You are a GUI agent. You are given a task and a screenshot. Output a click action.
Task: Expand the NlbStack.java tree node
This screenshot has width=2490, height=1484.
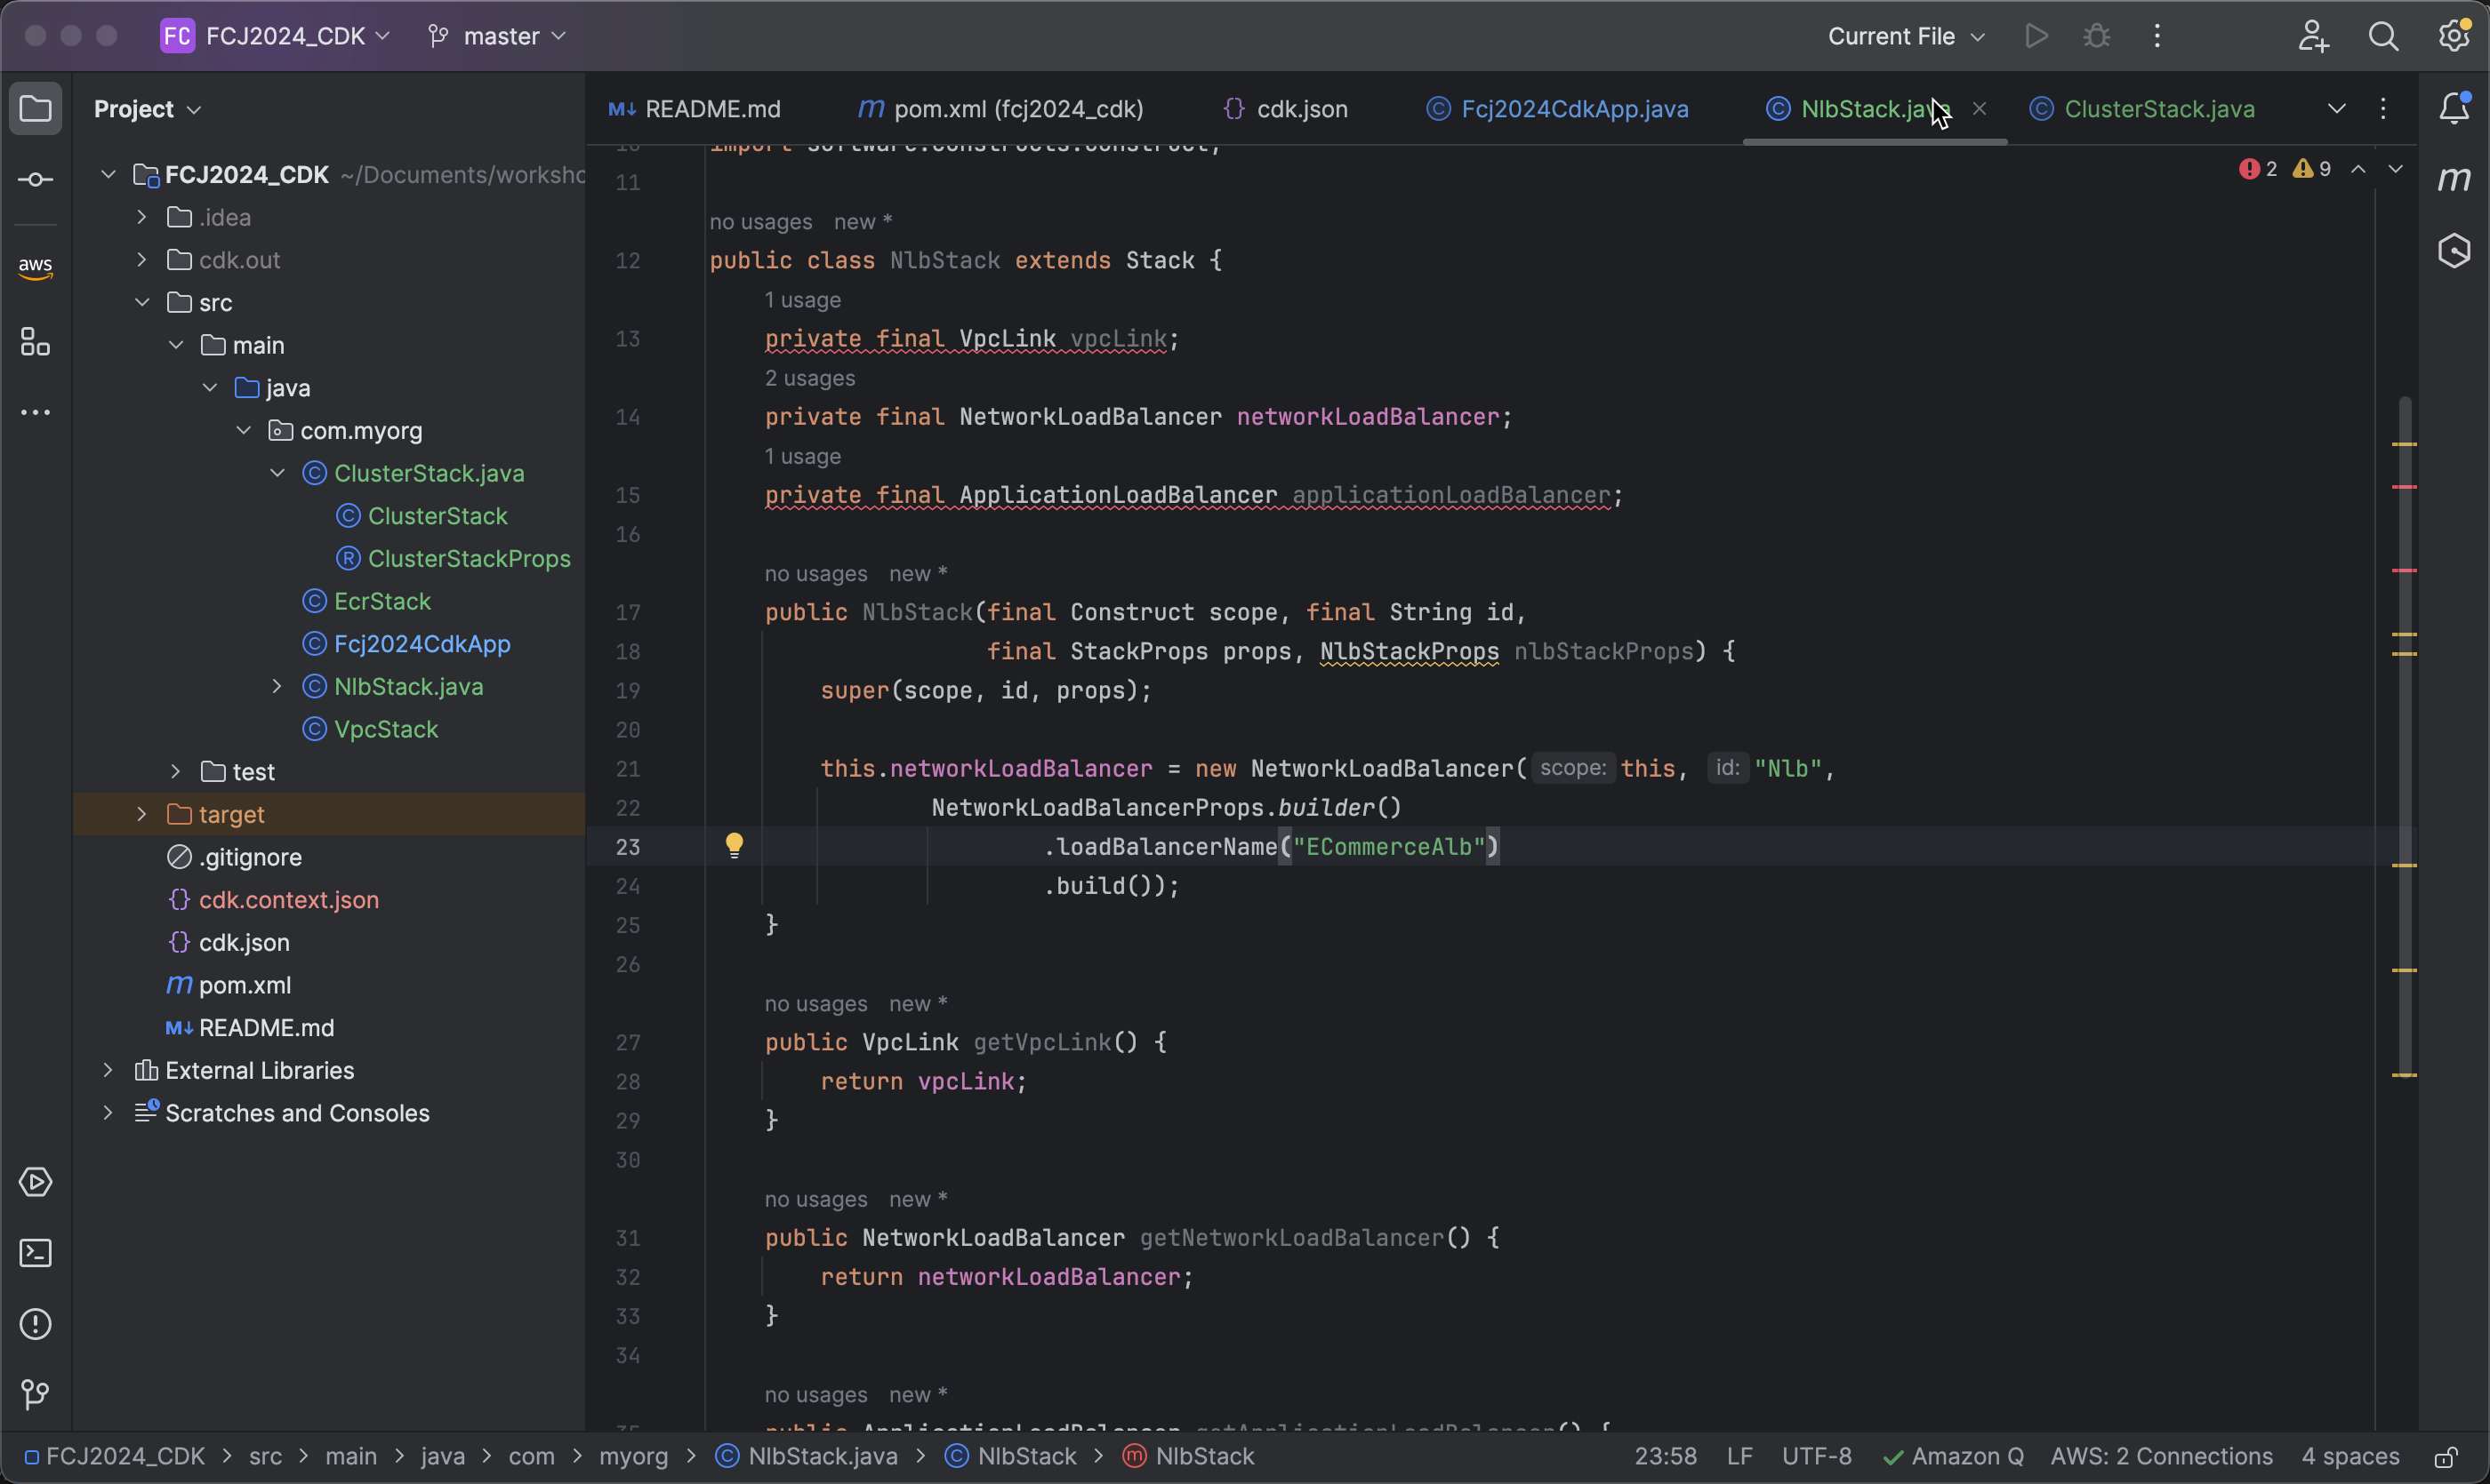click(277, 687)
